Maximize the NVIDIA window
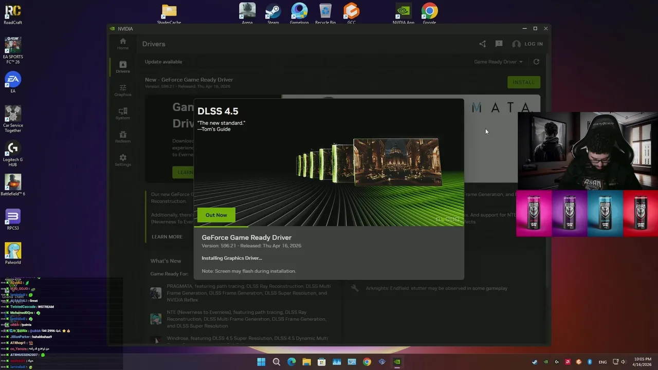This screenshot has width=658, height=370. coord(535,29)
